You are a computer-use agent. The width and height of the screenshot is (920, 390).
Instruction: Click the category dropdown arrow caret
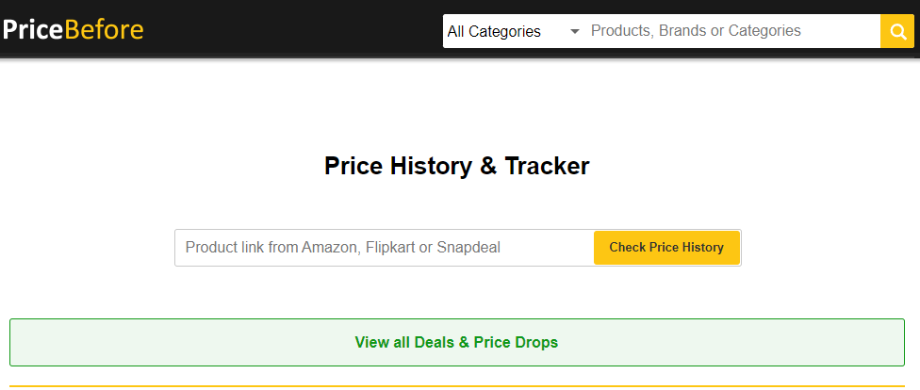[x=575, y=31]
